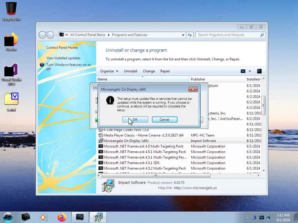
Task: Click the display tray icon
Action: [x=262, y=217]
